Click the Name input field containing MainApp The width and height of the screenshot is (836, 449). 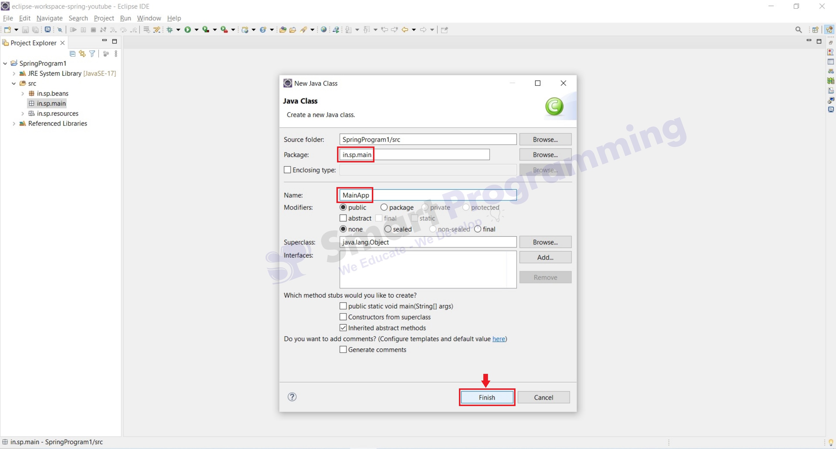(x=428, y=195)
